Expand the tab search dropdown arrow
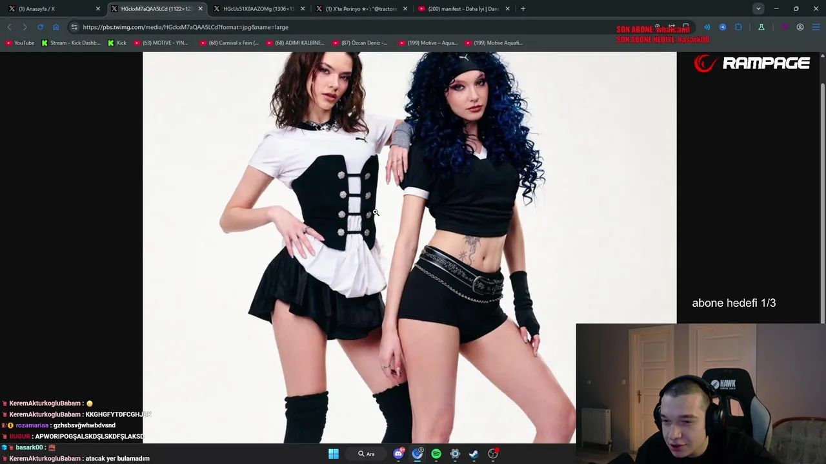The width and height of the screenshot is (826, 464). coord(758,8)
